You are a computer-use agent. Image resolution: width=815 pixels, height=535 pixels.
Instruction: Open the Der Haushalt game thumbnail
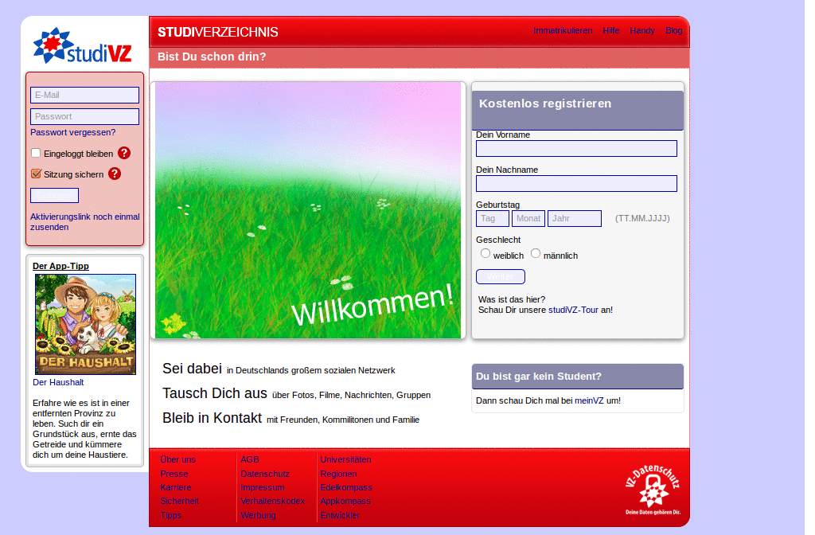point(85,325)
